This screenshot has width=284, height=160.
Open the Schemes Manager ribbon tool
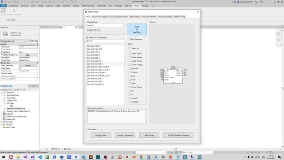pyautogui.click(x=14, y=12)
